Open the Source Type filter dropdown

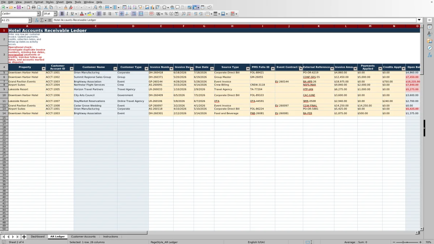click(x=248, y=69)
